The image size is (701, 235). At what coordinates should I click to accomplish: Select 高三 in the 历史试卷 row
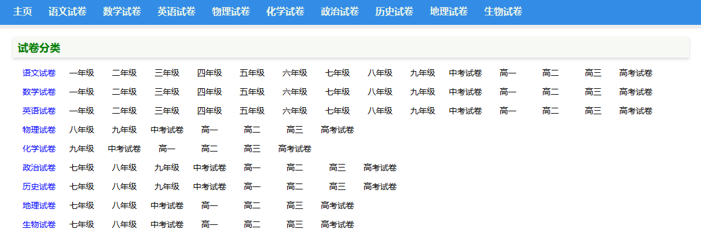[337, 186]
